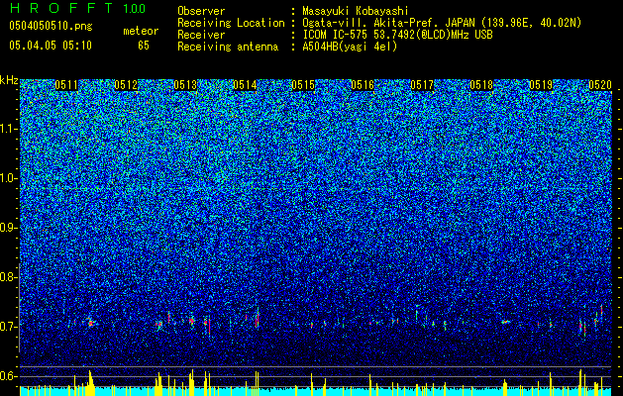Click the 0517 time marker
Screen dimensions: 623x396
point(422,85)
